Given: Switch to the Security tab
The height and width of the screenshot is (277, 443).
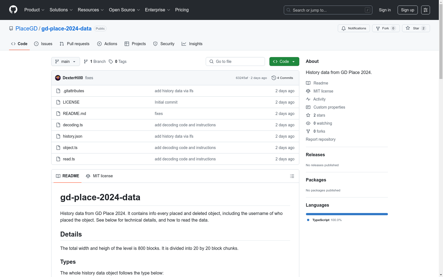Looking at the screenshot, I should click(x=164, y=44).
